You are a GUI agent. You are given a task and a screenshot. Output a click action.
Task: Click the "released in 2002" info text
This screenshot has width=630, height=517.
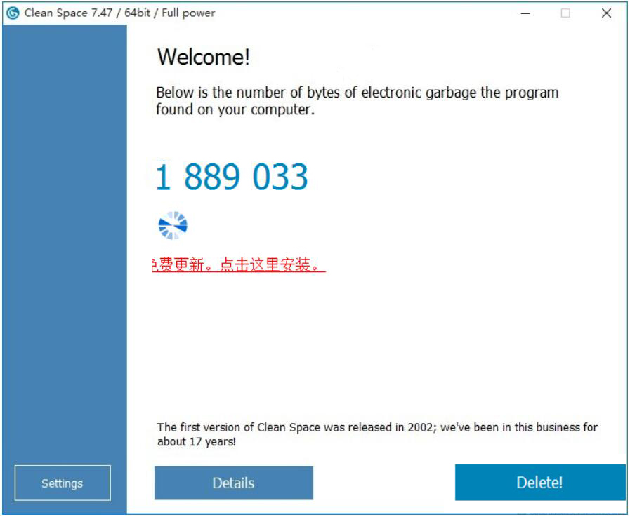pyautogui.click(x=377, y=434)
